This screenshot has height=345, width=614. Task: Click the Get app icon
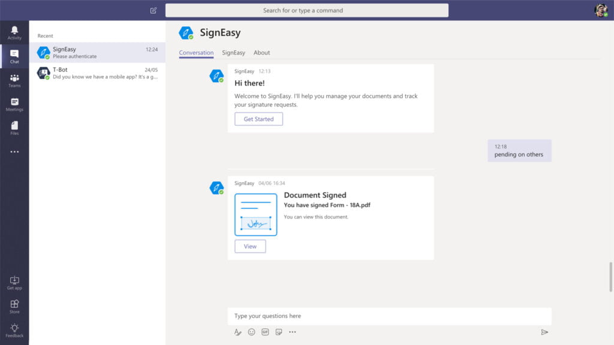14,283
